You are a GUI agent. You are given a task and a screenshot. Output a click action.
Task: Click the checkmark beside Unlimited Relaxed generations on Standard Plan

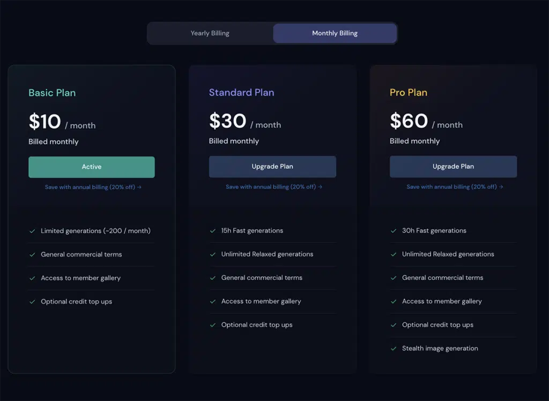(213, 254)
